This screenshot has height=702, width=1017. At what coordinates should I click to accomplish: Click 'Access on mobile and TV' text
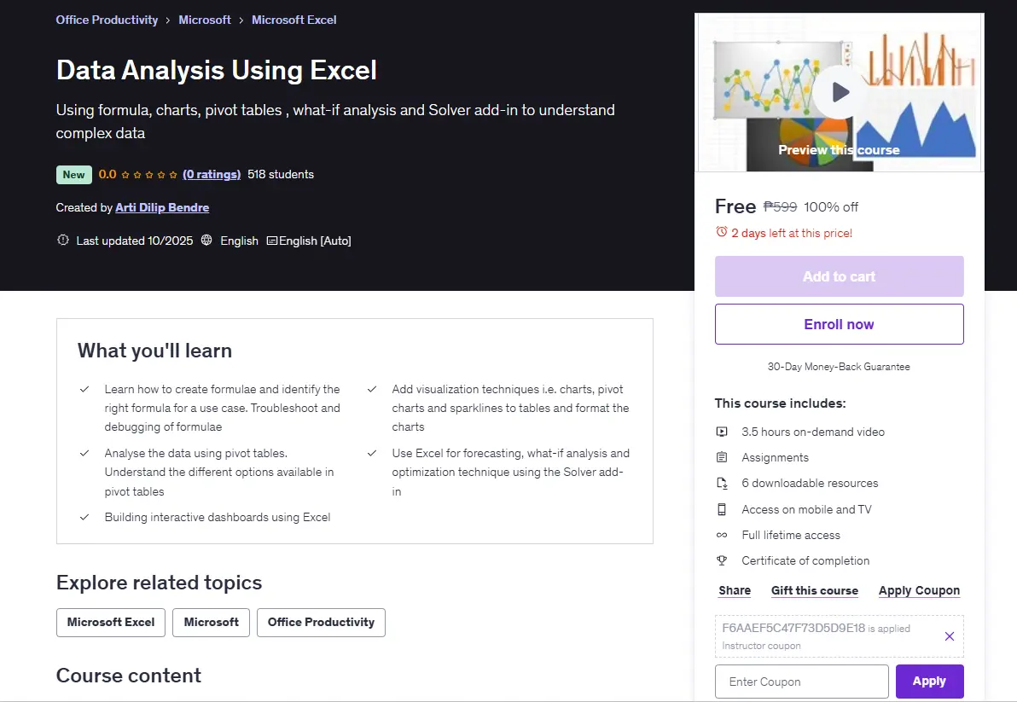(806, 509)
